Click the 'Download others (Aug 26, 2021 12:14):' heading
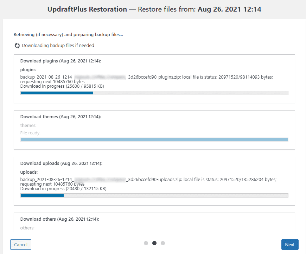Viewport: 306px width, 254px height. [x=60, y=219]
